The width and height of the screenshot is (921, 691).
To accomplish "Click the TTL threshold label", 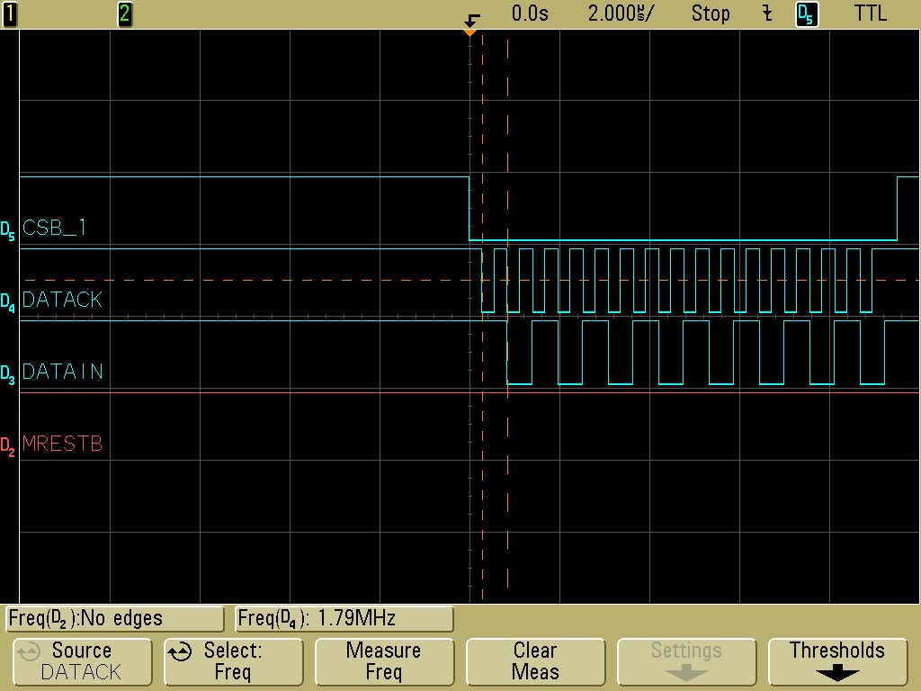I will point(870,13).
